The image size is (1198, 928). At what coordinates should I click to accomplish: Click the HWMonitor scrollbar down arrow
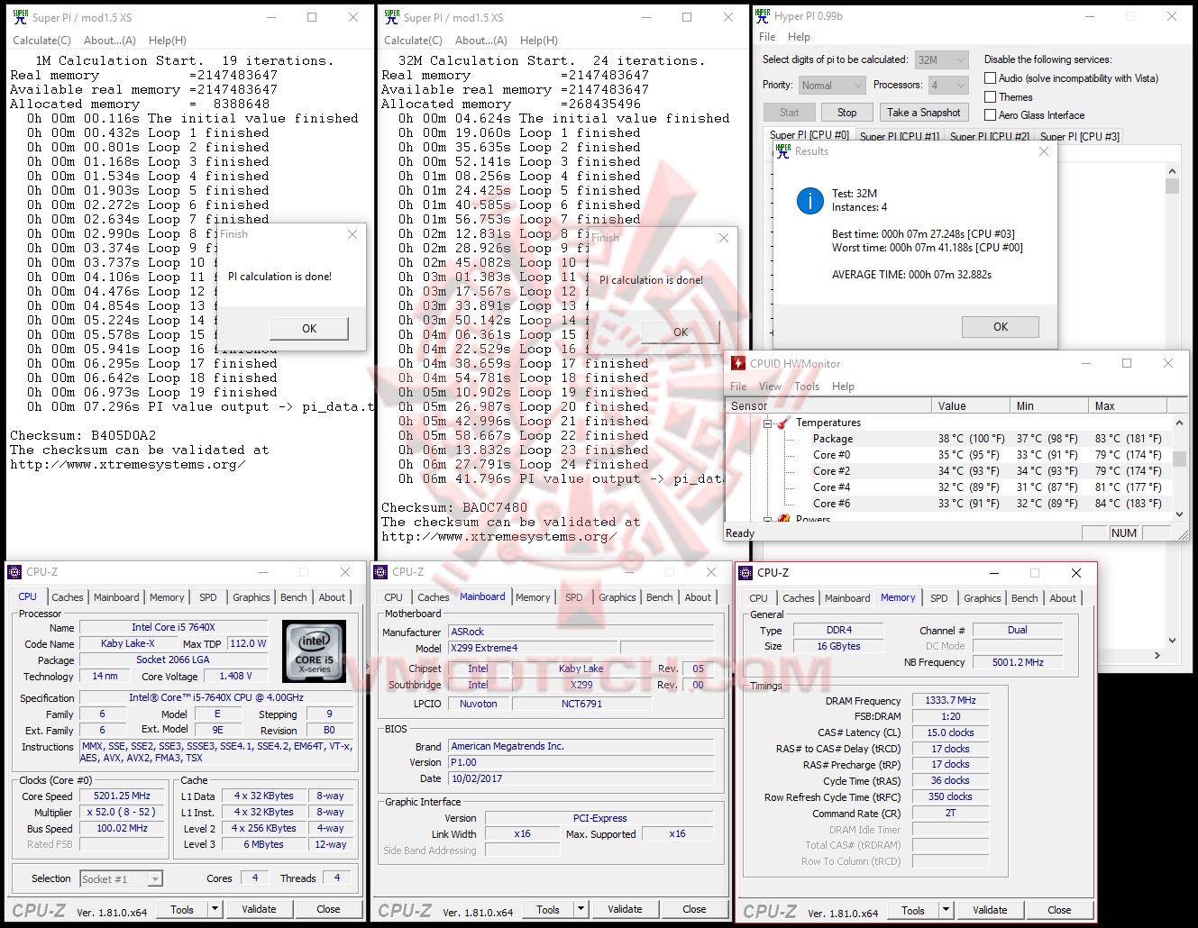[x=1180, y=514]
